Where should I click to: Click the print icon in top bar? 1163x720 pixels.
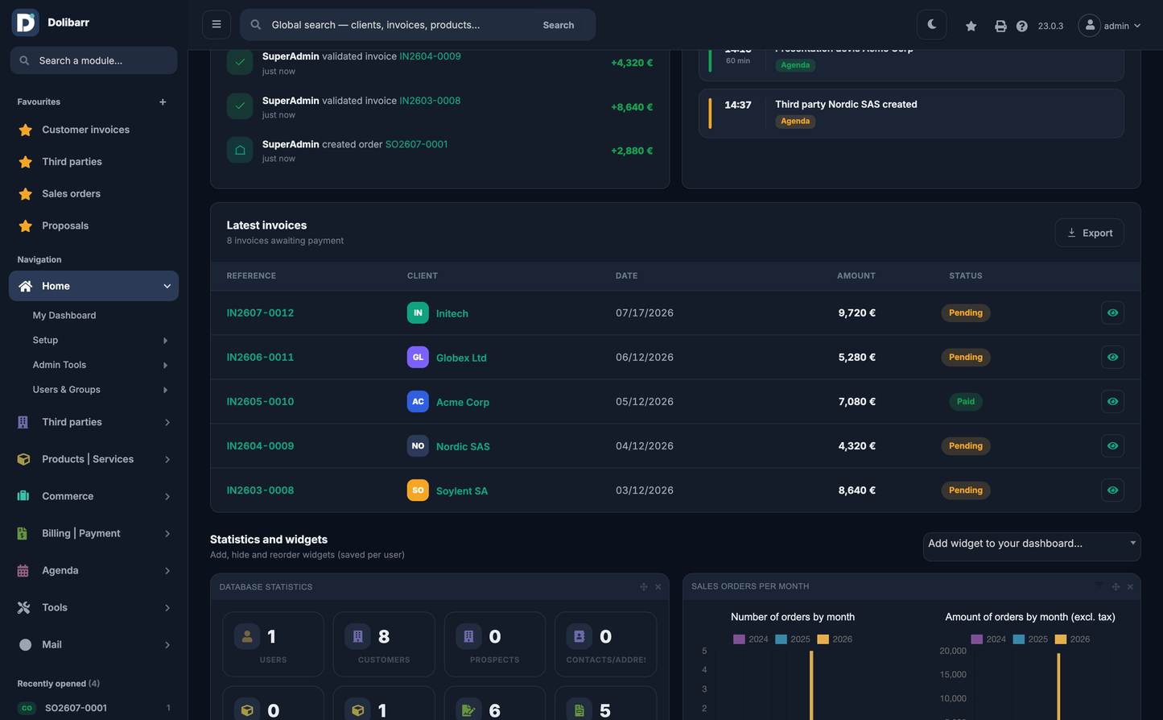(1000, 26)
